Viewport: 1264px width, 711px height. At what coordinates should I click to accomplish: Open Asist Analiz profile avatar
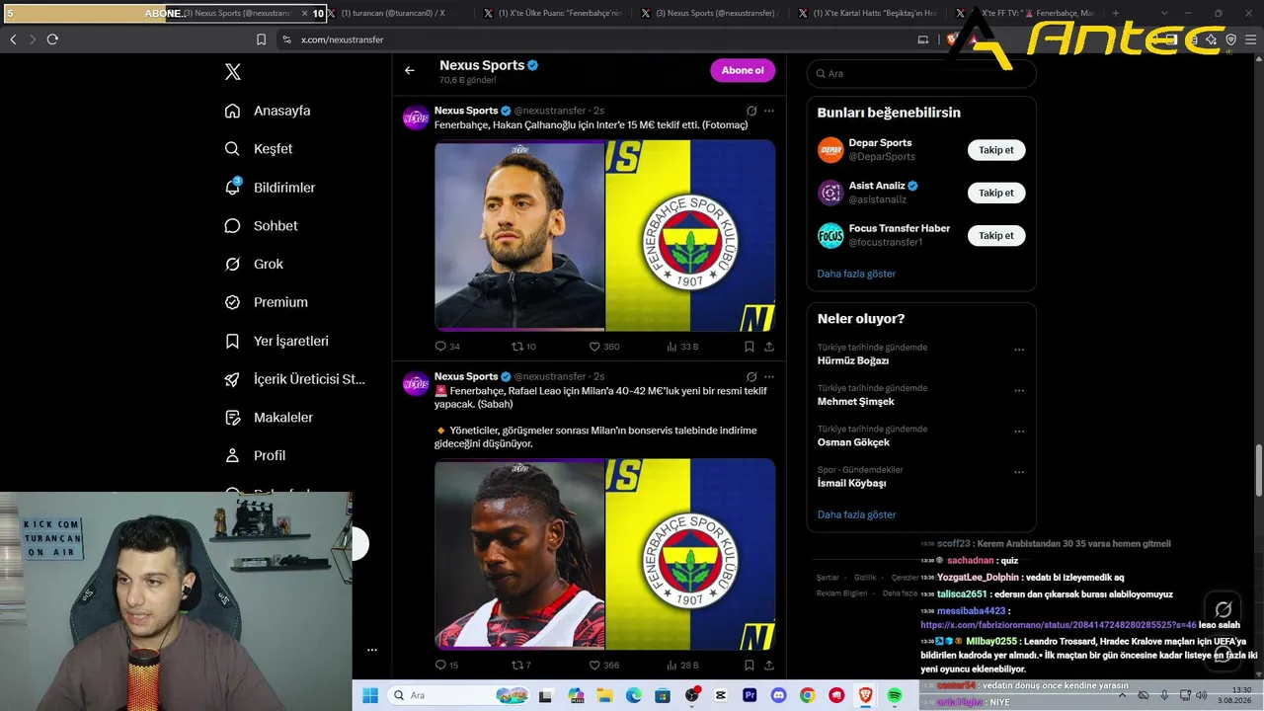click(830, 193)
